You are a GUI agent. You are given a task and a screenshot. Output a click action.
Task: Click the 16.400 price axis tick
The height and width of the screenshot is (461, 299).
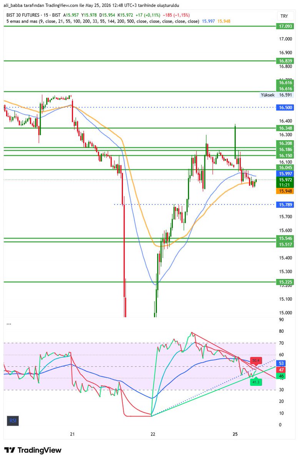(x=285, y=121)
